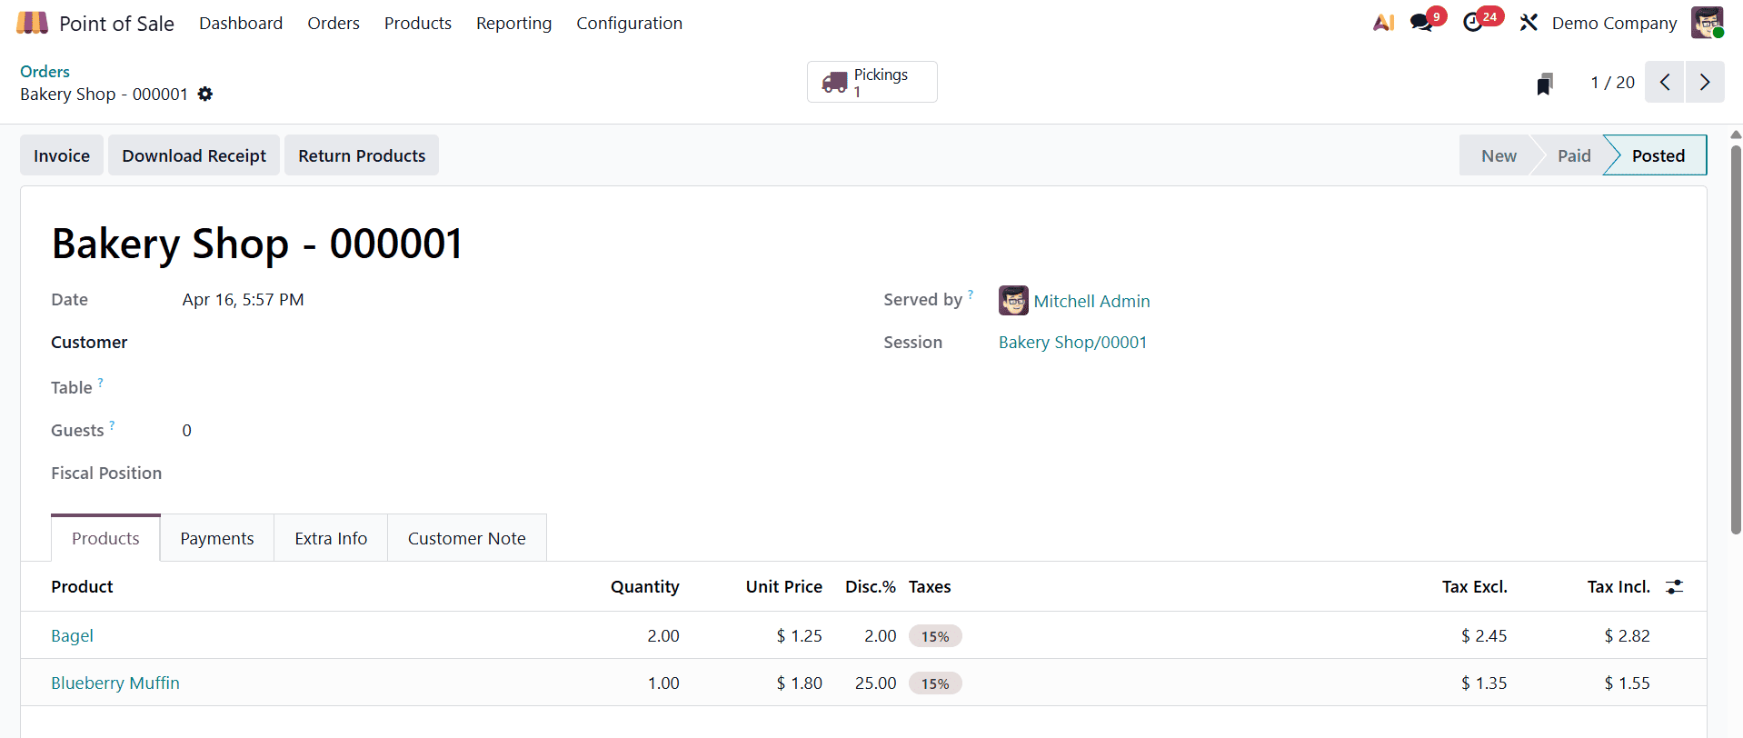The width and height of the screenshot is (1743, 738).
Task: Click Bagel quantity 2.00
Action: (x=662, y=635)
